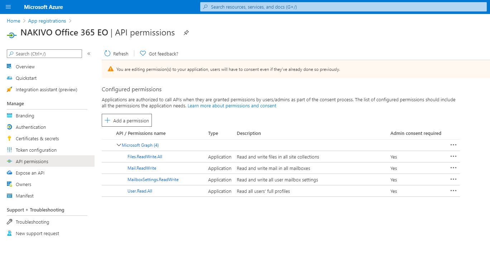Click Add a permission button

[x=127, y=121]
